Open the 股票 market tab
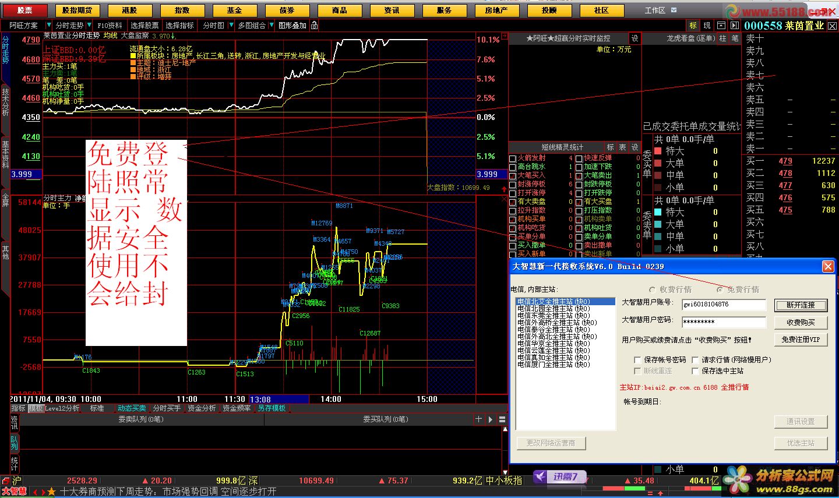The width and height of the screenshot is (839, 498). click(24, 10)
